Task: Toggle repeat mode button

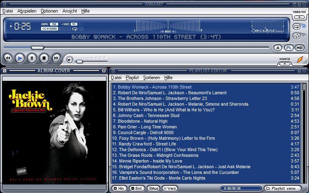Action: 297,26
